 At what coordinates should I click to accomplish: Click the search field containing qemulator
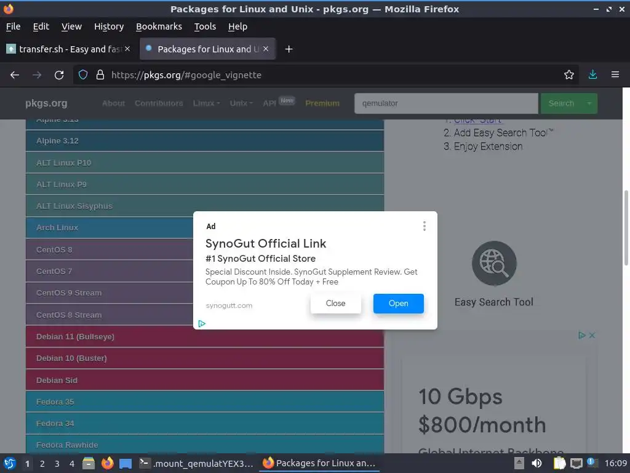tap(446, 103)
